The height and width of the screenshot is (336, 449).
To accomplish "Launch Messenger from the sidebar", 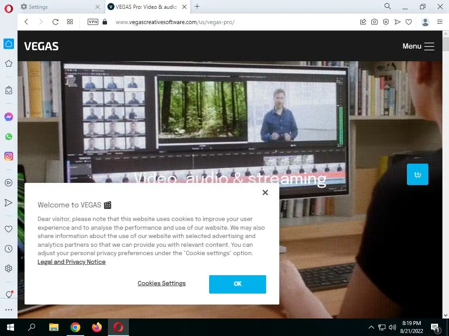I will click(9, 117).
